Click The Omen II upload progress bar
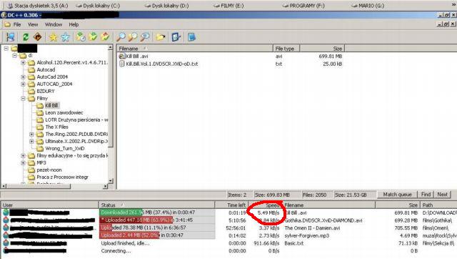 (157, 228)
